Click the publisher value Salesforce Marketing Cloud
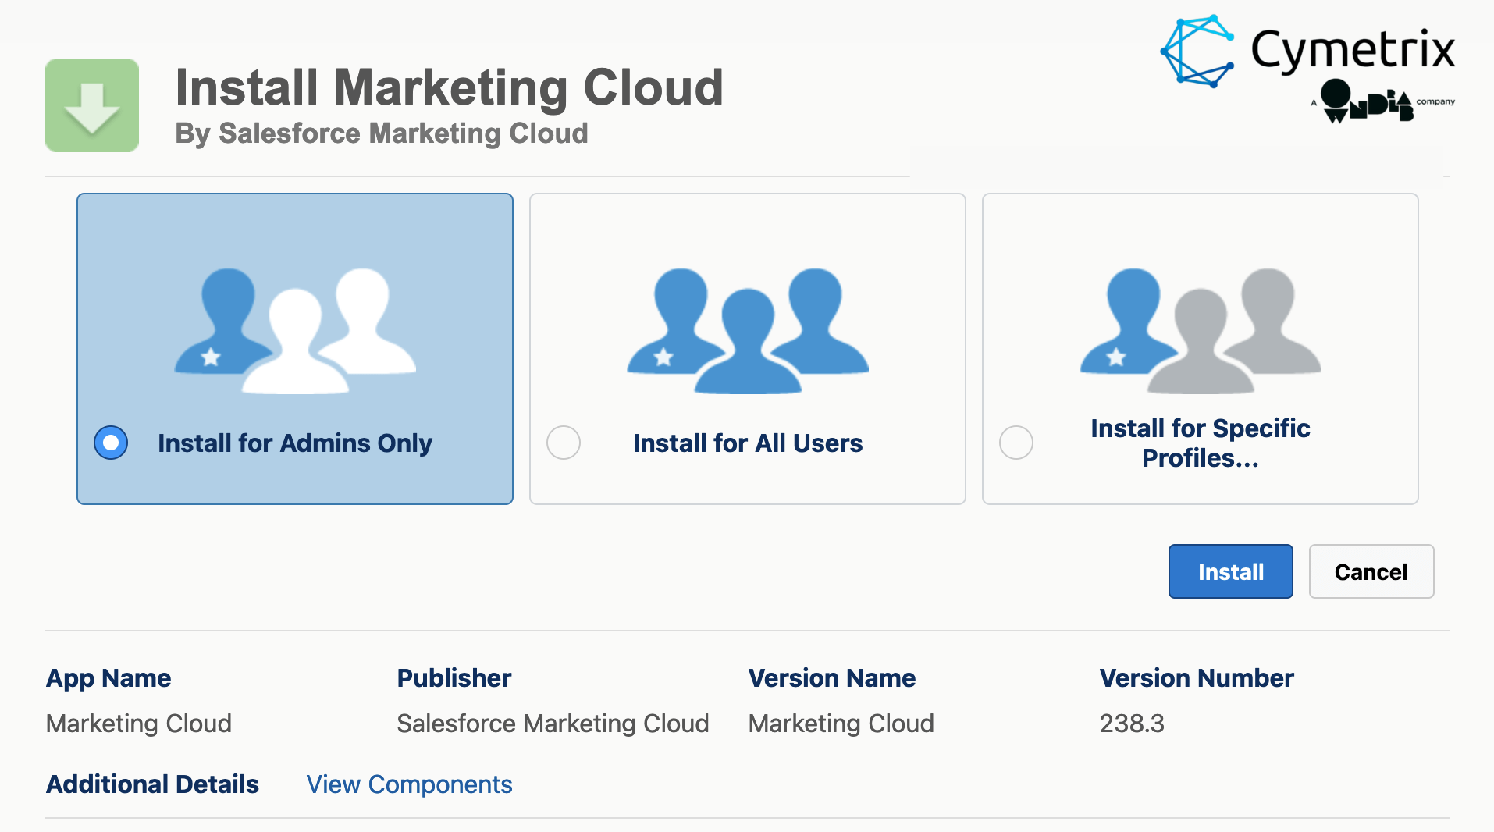 point(553,724)
